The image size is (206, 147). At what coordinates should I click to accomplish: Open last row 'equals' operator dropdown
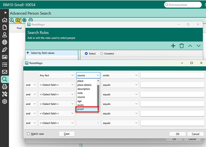(120, 123)
